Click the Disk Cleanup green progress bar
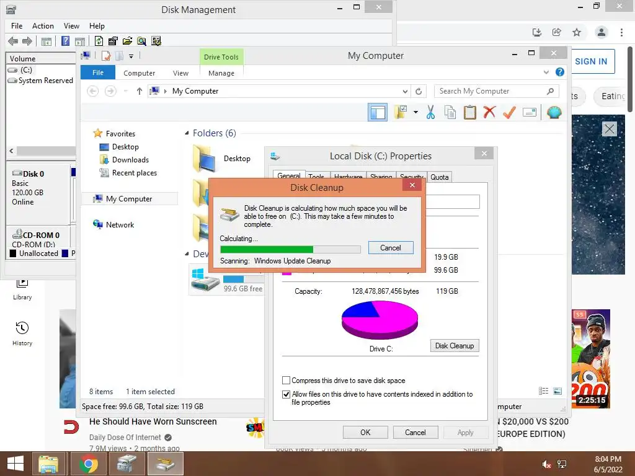 tap(290, 249)
